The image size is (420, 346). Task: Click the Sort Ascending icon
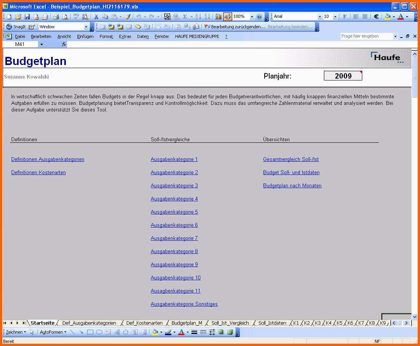click(x=198, y=17)
